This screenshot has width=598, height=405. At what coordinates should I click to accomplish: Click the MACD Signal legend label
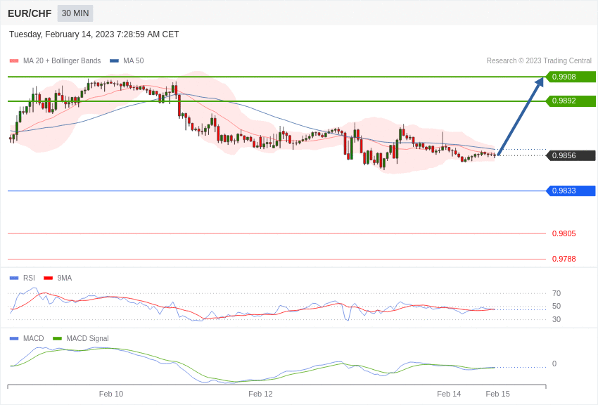click(87, 338)
